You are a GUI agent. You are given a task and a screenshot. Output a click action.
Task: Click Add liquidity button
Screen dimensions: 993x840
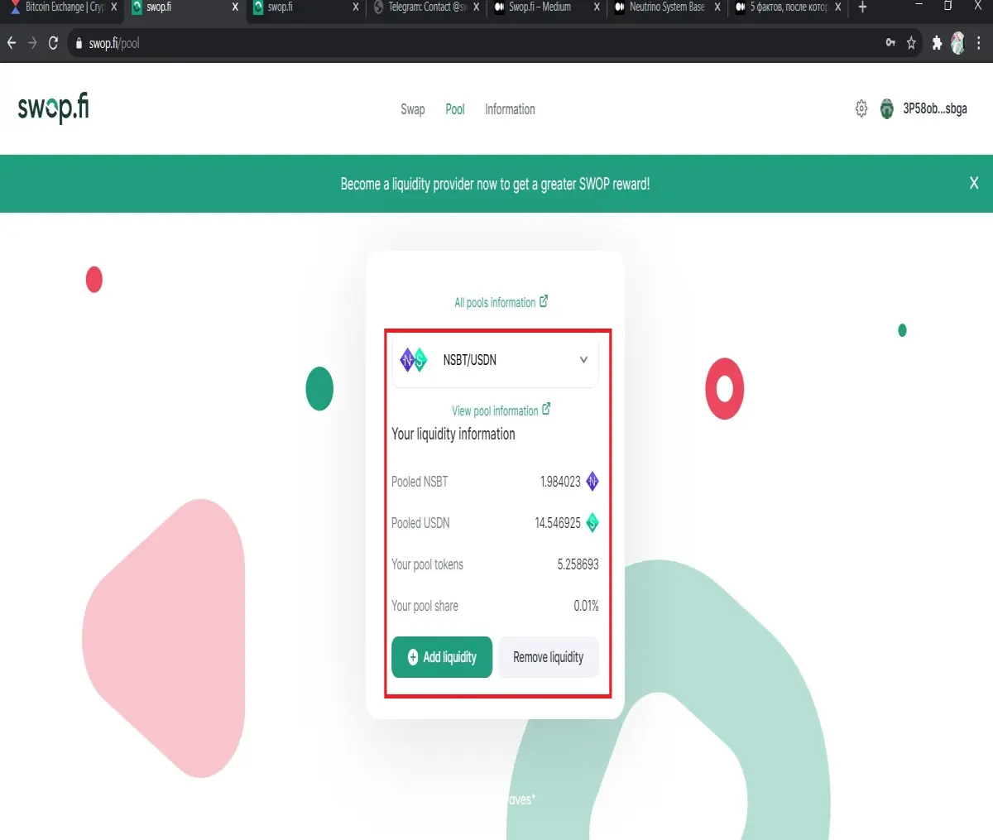coord(442,657)
